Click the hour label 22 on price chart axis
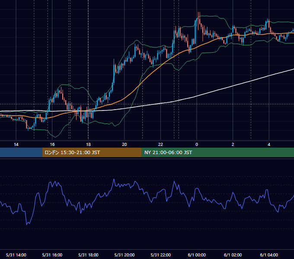Viewport: 294px width, 259px height. 160,145
